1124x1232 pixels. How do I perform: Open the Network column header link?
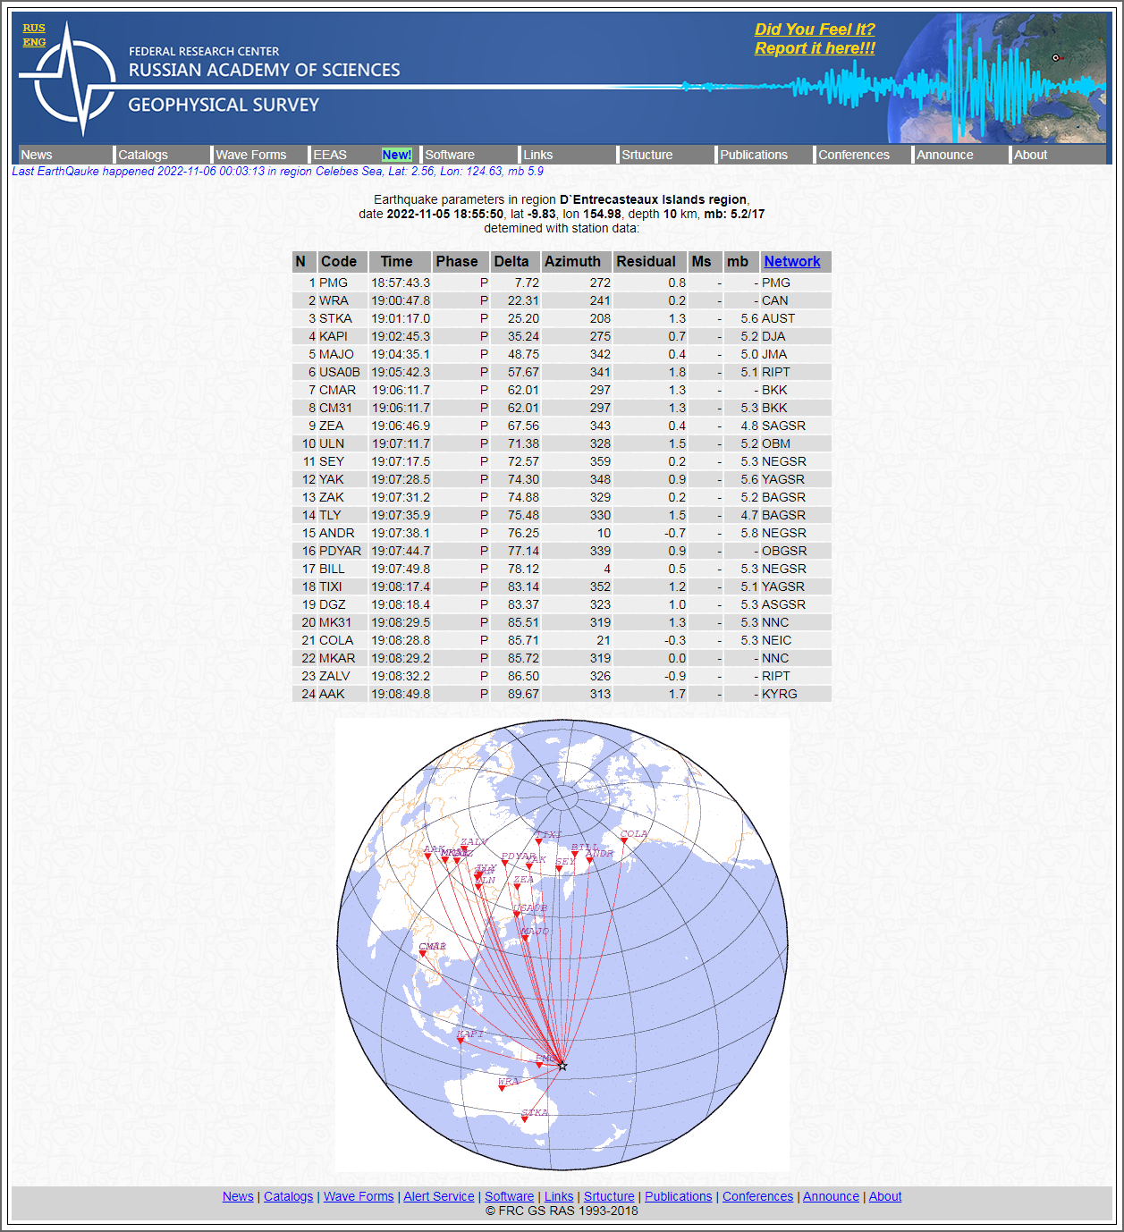791,261
